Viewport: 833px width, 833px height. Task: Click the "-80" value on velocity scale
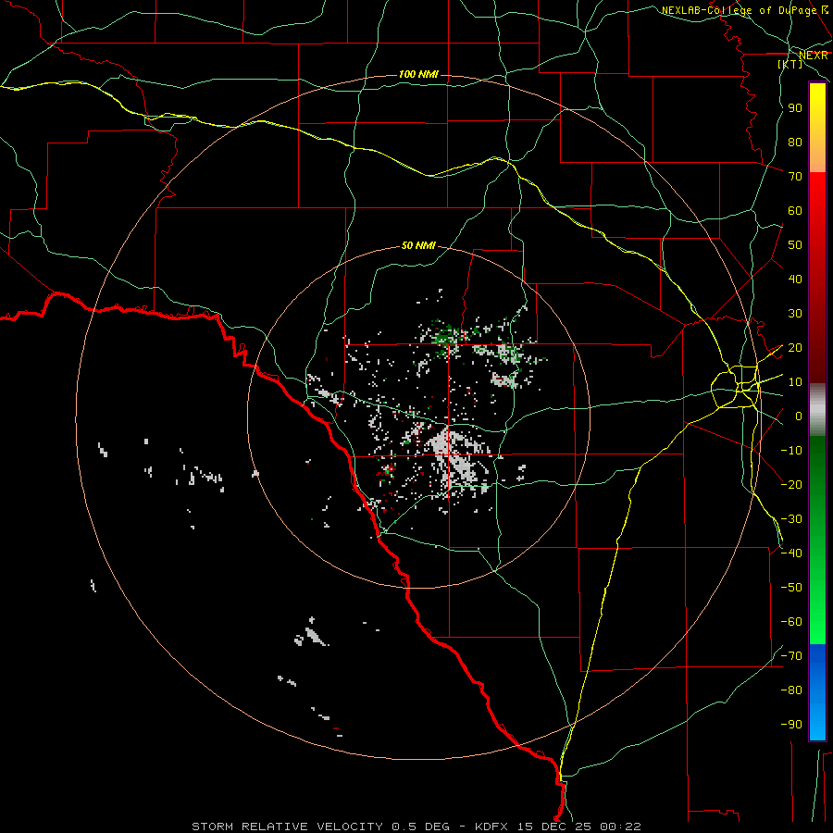(791, 690)
